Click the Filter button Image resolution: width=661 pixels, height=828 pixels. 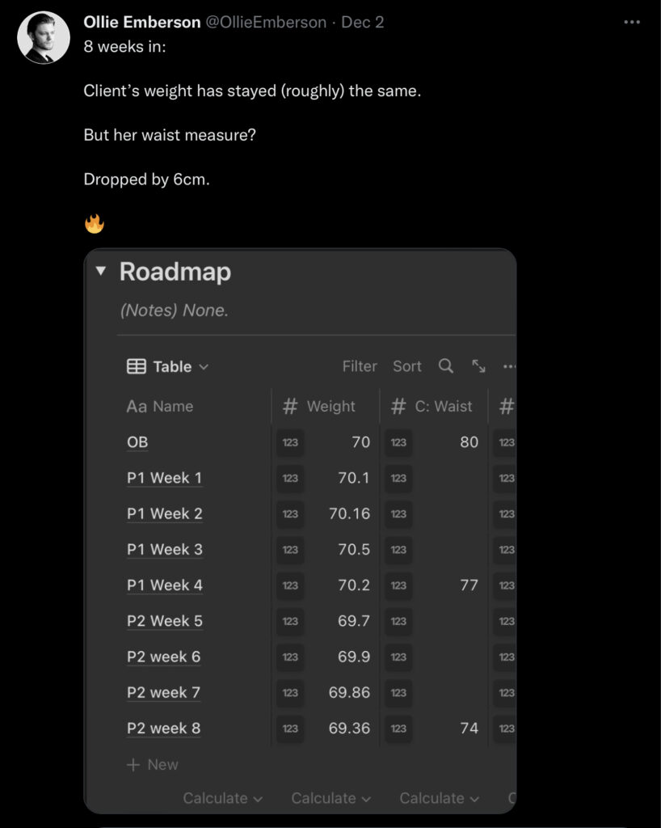point(360,366)
